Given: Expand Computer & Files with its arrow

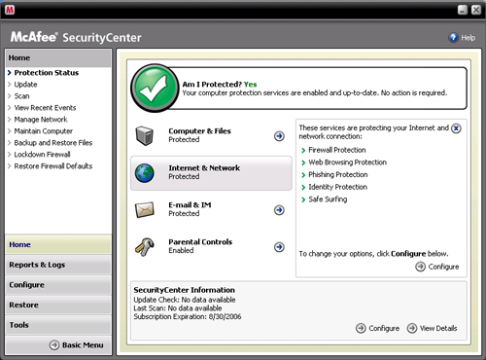Looking at the screenshot, I should 279,136.
